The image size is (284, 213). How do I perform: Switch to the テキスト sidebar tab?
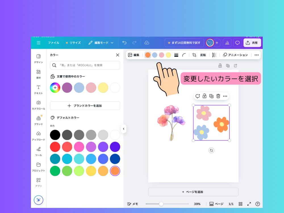click(38, 89)
